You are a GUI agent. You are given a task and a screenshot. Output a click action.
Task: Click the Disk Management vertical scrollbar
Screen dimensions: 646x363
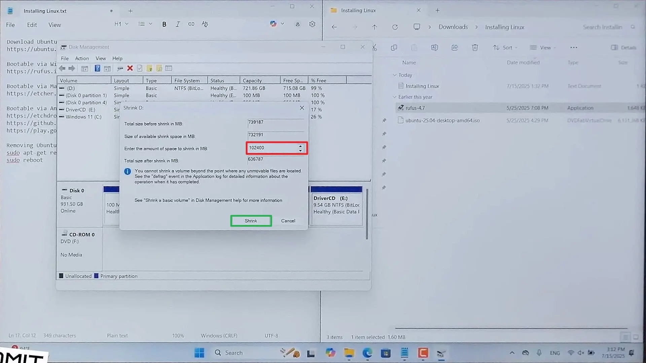click(367, 214)
